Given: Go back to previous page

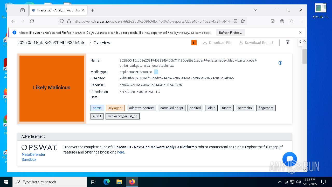Looking at the screenshot, I should point(13,21).
